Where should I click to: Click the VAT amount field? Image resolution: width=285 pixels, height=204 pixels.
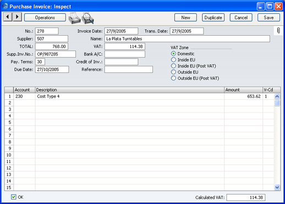(125, 47)
